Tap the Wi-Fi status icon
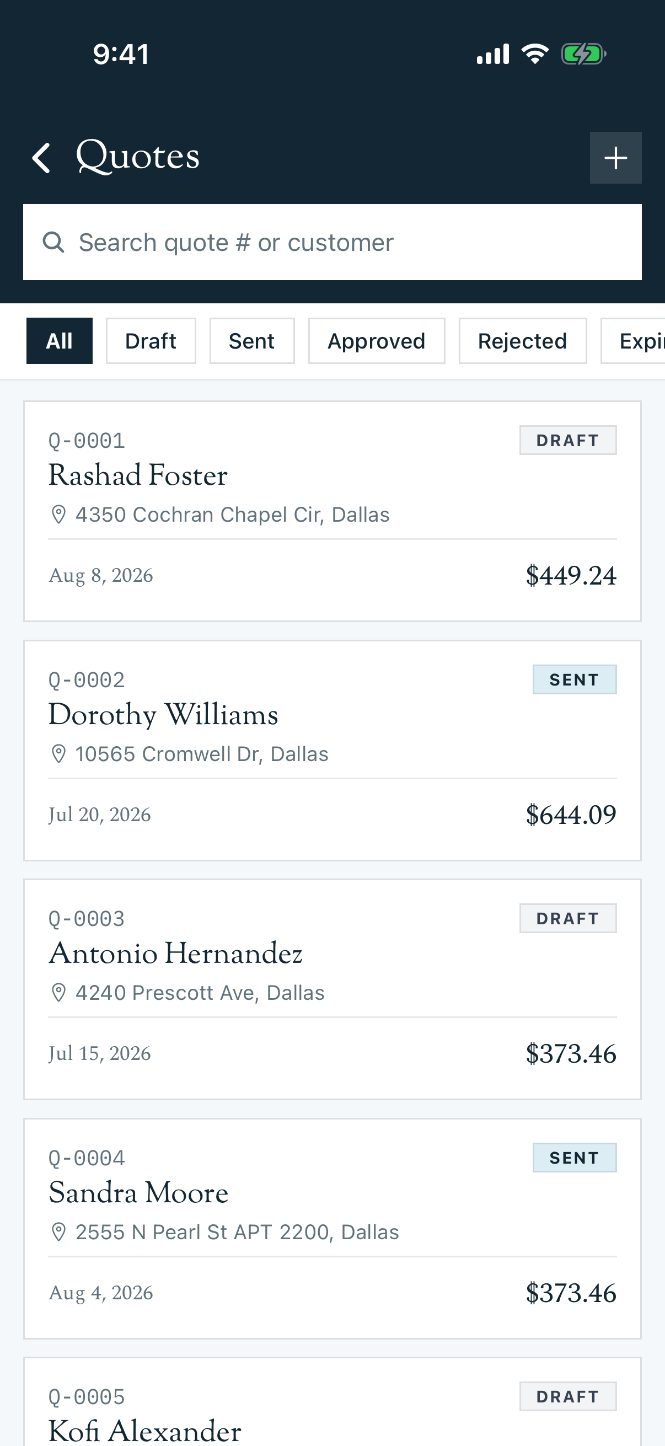Screen dimensions: 665x1446 tap(535, 54)
